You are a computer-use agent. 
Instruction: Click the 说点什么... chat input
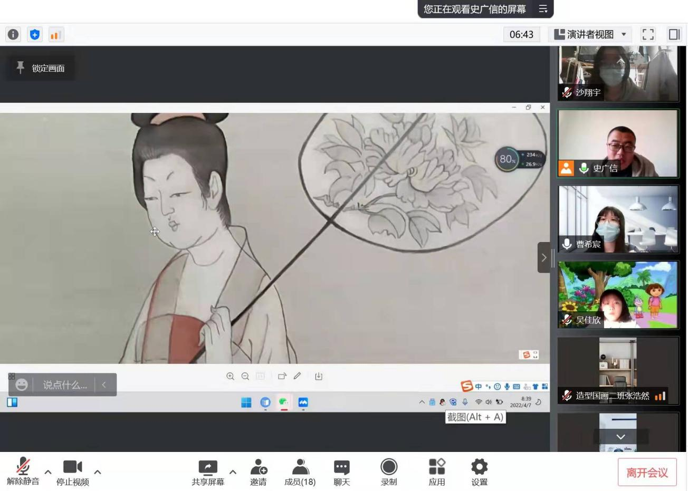pos(65,385)
